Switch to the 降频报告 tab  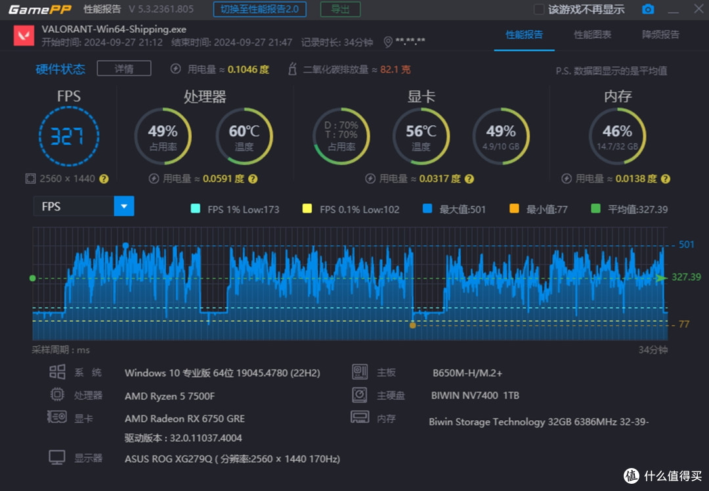coord(660,35)
